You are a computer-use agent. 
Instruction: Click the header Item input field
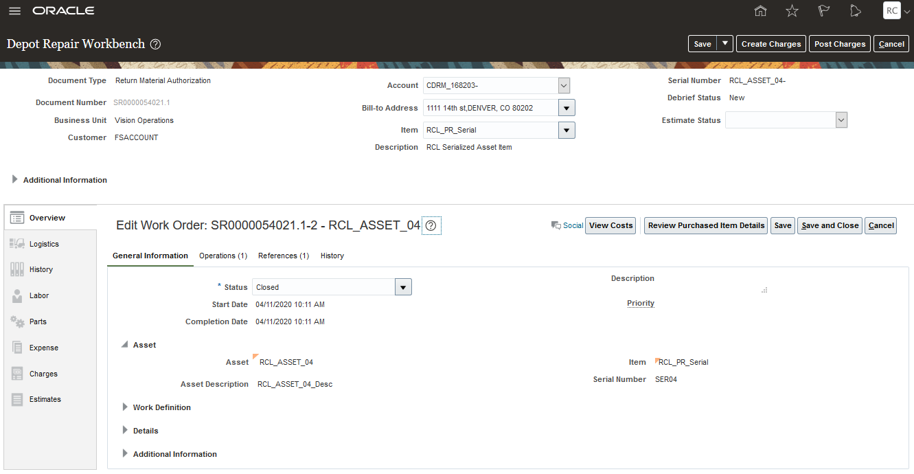pos(490,130)
